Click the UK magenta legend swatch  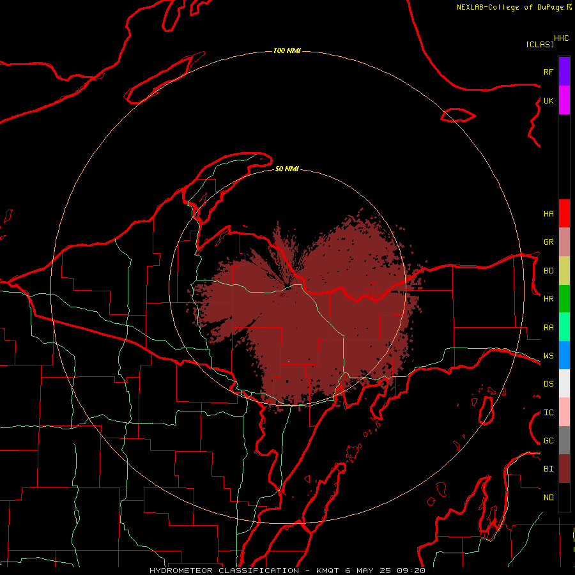pos(564,100)
